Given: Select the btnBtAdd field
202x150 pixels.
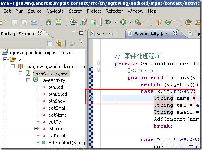Looking at the screenshot, I should (x=58, y=94).
